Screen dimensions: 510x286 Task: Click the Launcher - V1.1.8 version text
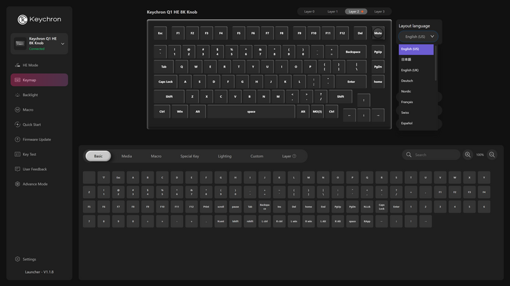point(40,272)
